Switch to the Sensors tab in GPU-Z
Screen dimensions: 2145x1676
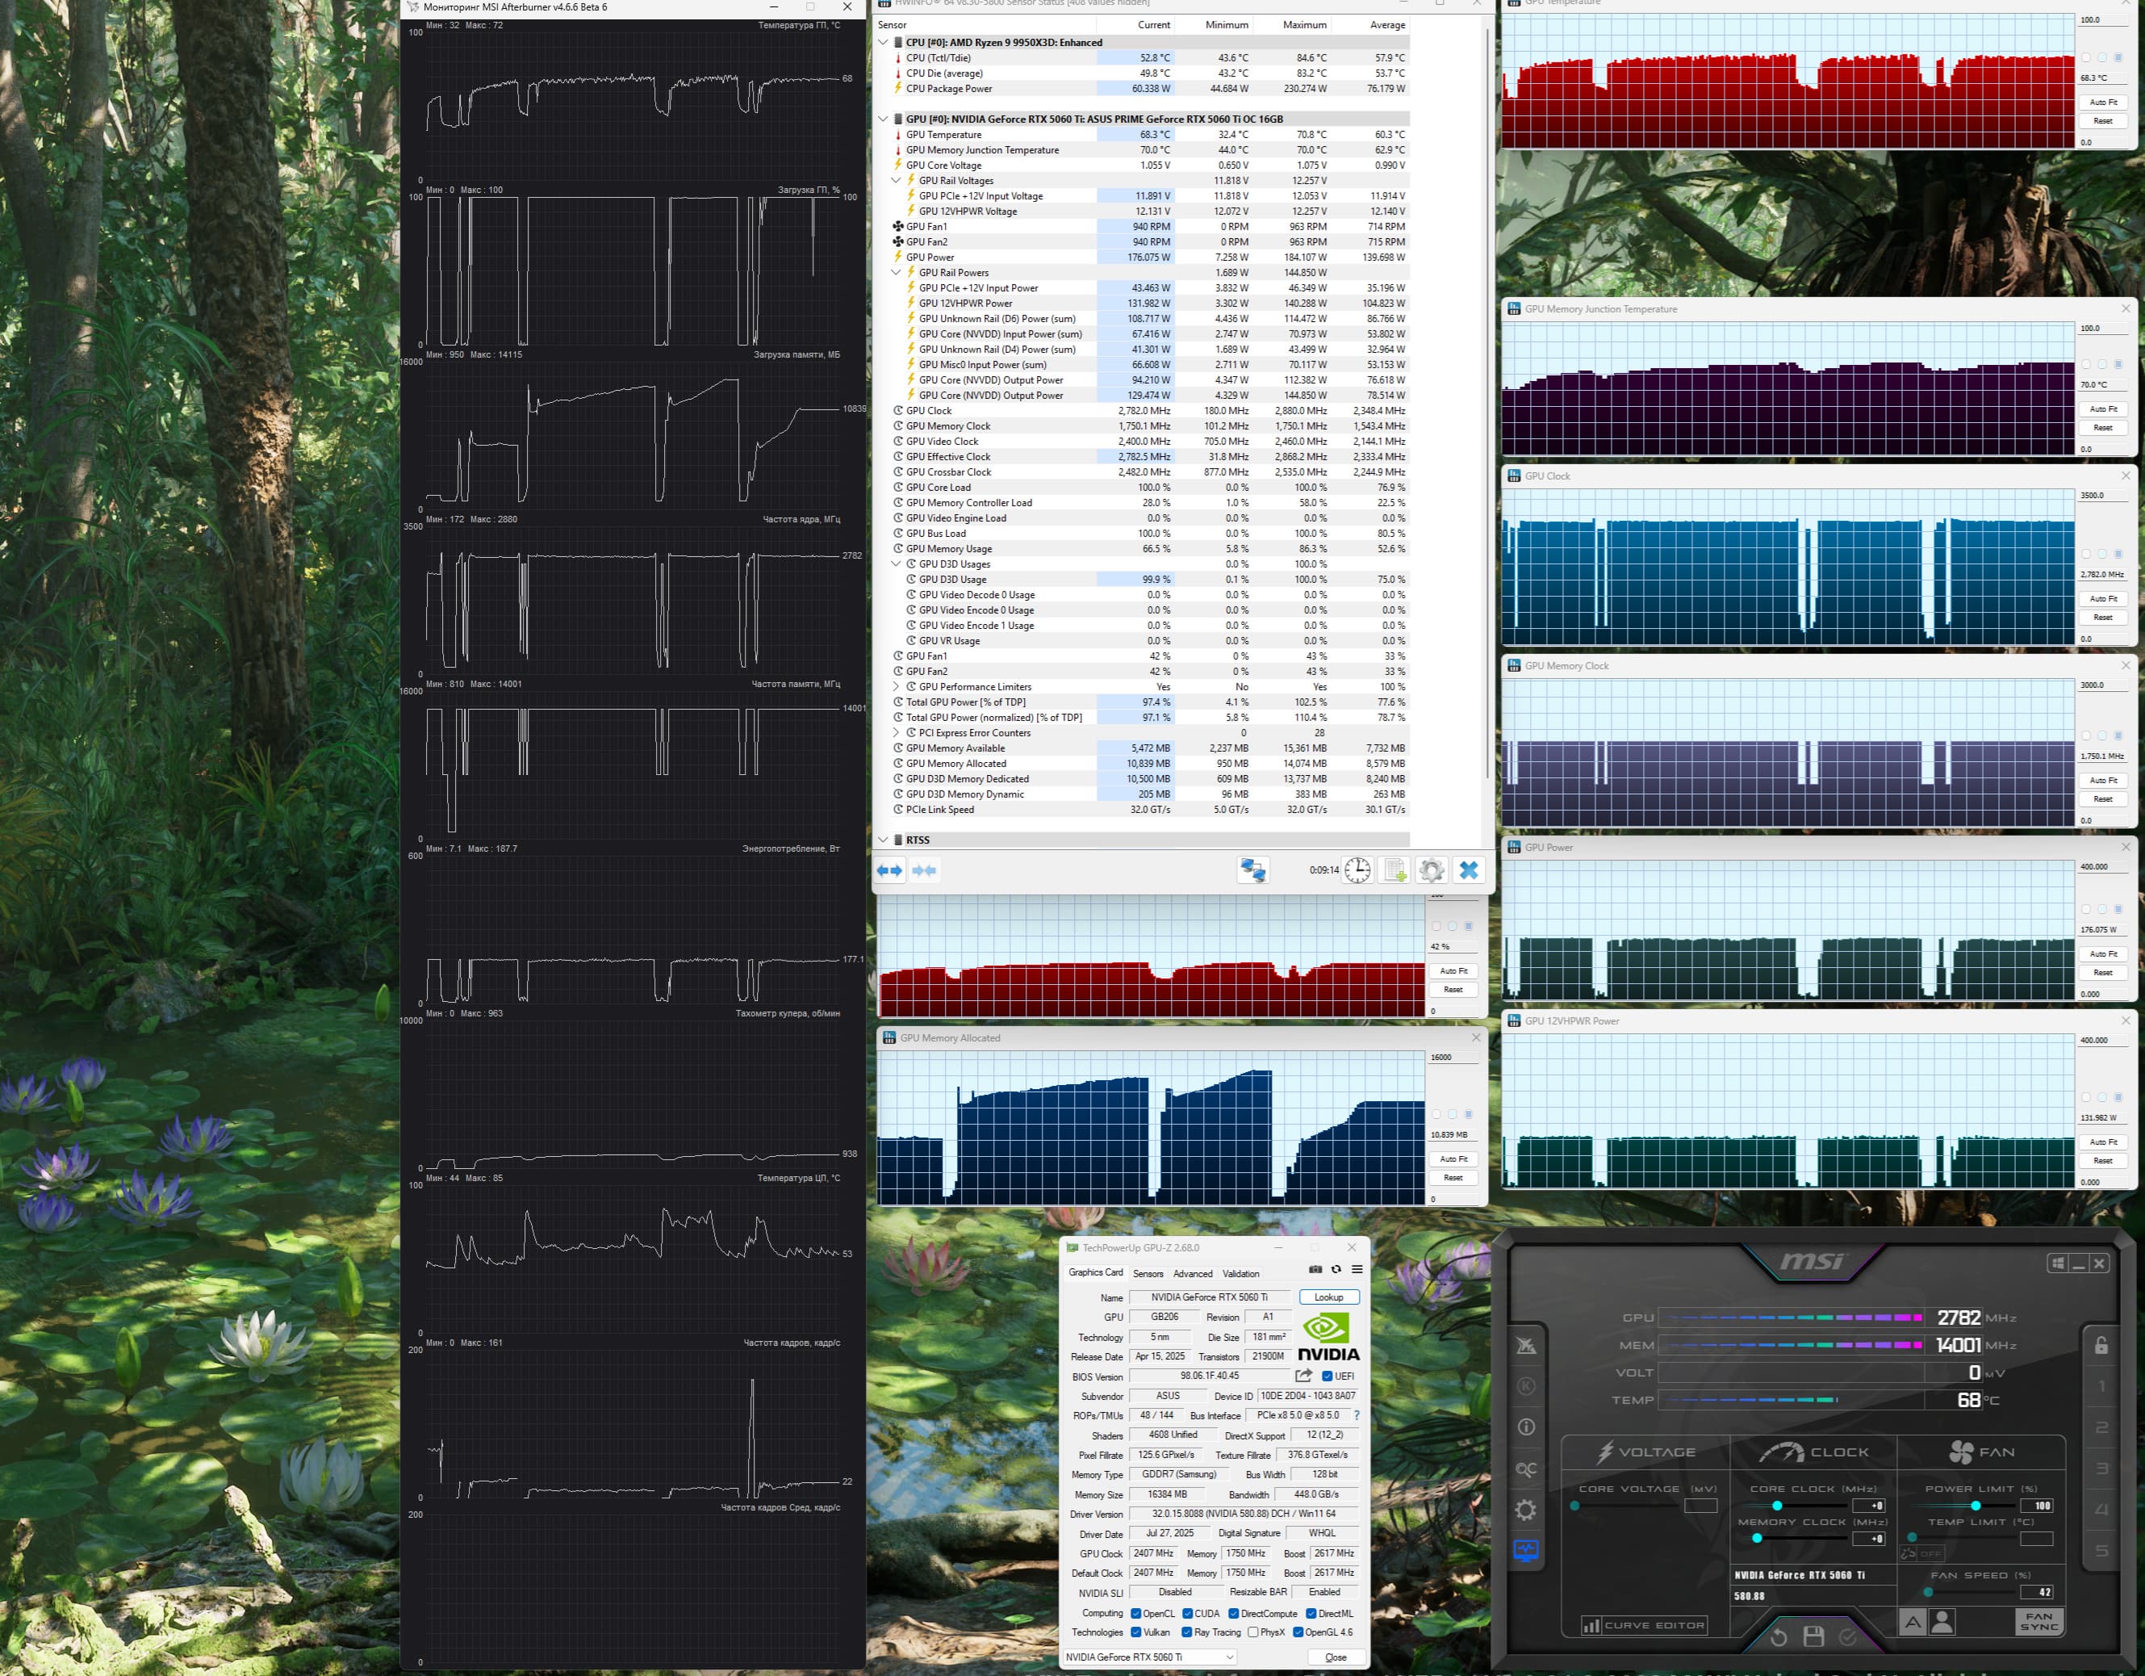pos(1147,1273)
